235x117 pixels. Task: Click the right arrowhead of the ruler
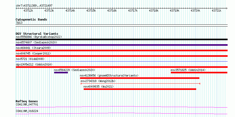(227, 8)
